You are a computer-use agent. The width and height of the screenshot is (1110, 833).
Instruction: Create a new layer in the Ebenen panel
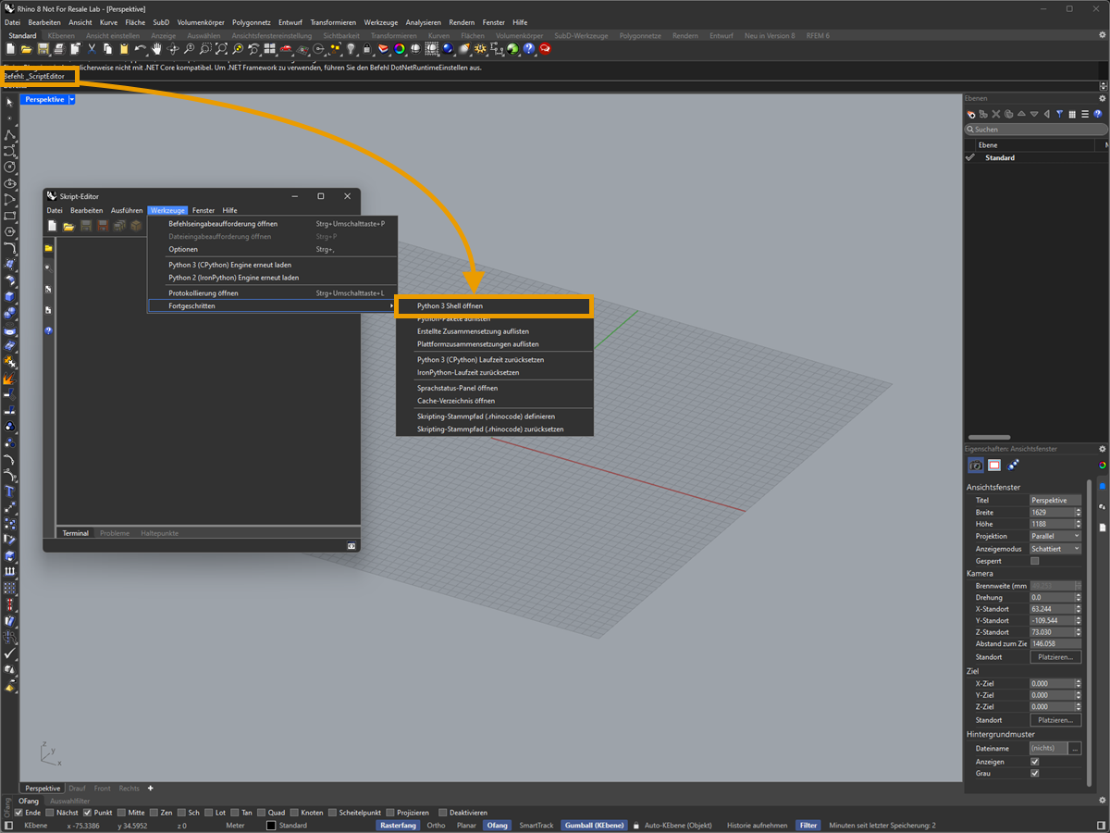tap(982, 114)
